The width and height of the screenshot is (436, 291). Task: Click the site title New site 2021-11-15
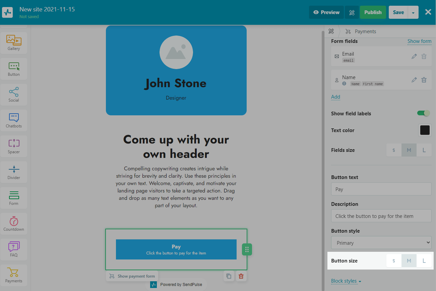pyautogui.click(x=47, y=9)
